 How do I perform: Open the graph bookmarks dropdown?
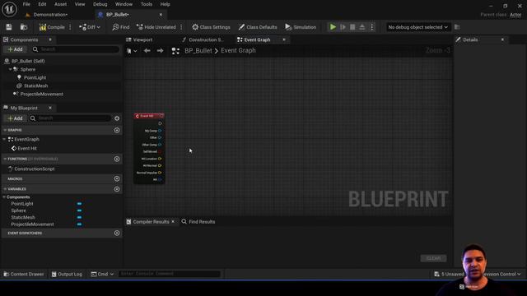pos(132,51)
